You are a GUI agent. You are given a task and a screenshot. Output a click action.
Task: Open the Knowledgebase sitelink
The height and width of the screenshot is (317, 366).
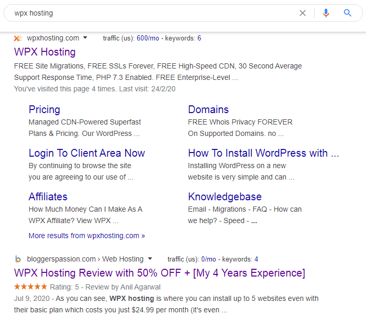coord(225,197)
